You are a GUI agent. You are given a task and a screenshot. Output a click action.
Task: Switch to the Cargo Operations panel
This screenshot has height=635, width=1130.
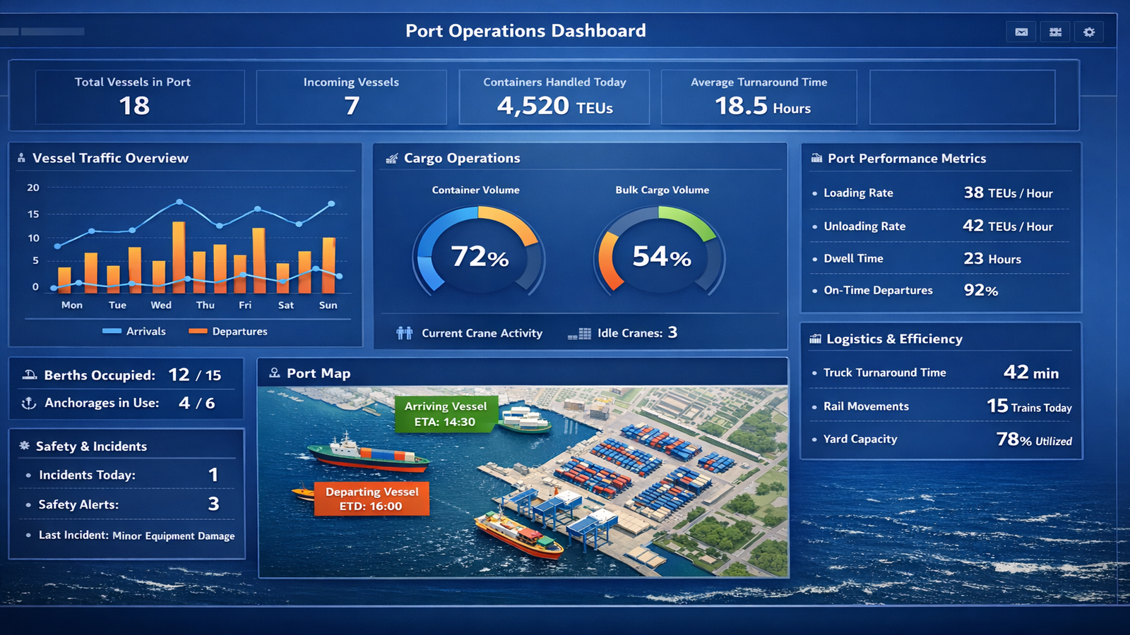[x=461, y=158]
